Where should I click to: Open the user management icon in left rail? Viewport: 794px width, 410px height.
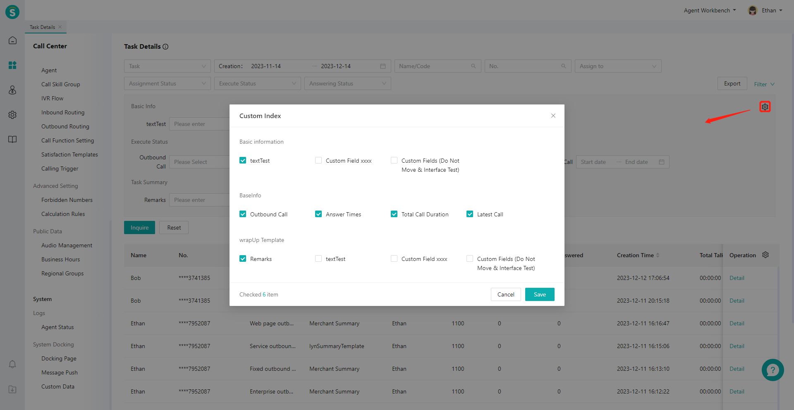point(12,90)
